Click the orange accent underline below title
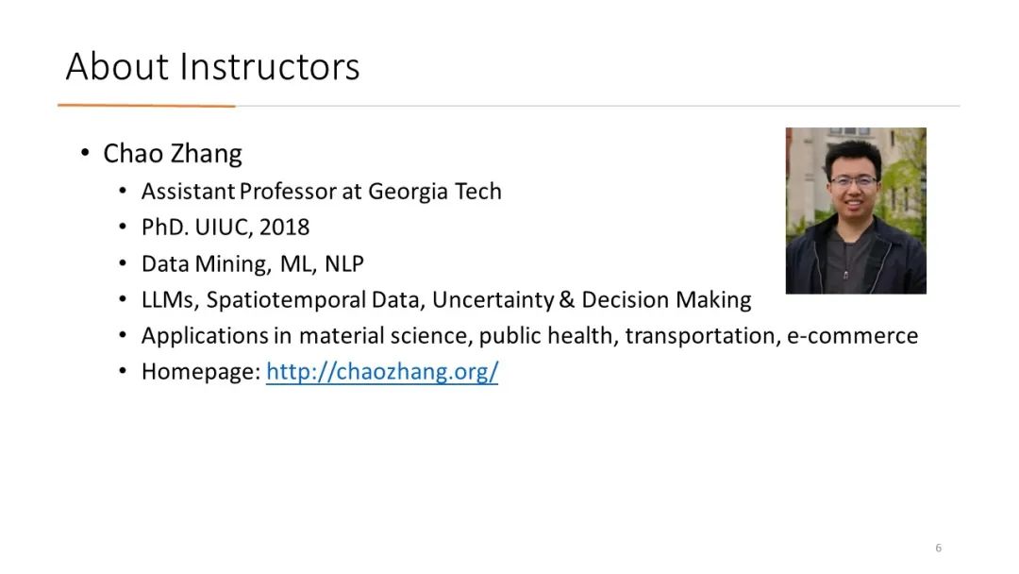 pyautogui.click(x=146, y=105)
